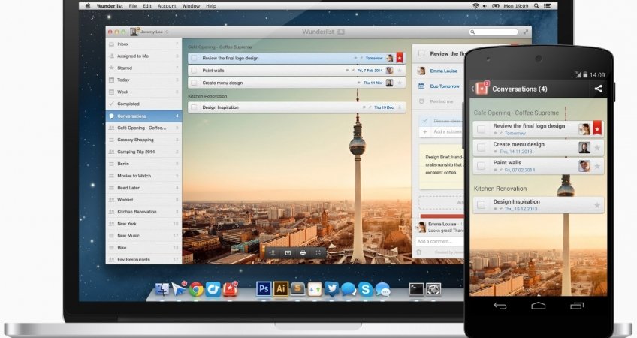Viewport: 637px width, 338px height.
Task: Open Finder from the laptop dock
Action: [162, 289]
